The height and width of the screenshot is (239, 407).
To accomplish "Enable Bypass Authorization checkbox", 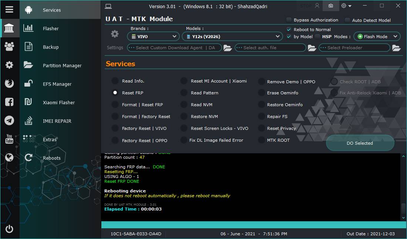I will click(289, 20).
